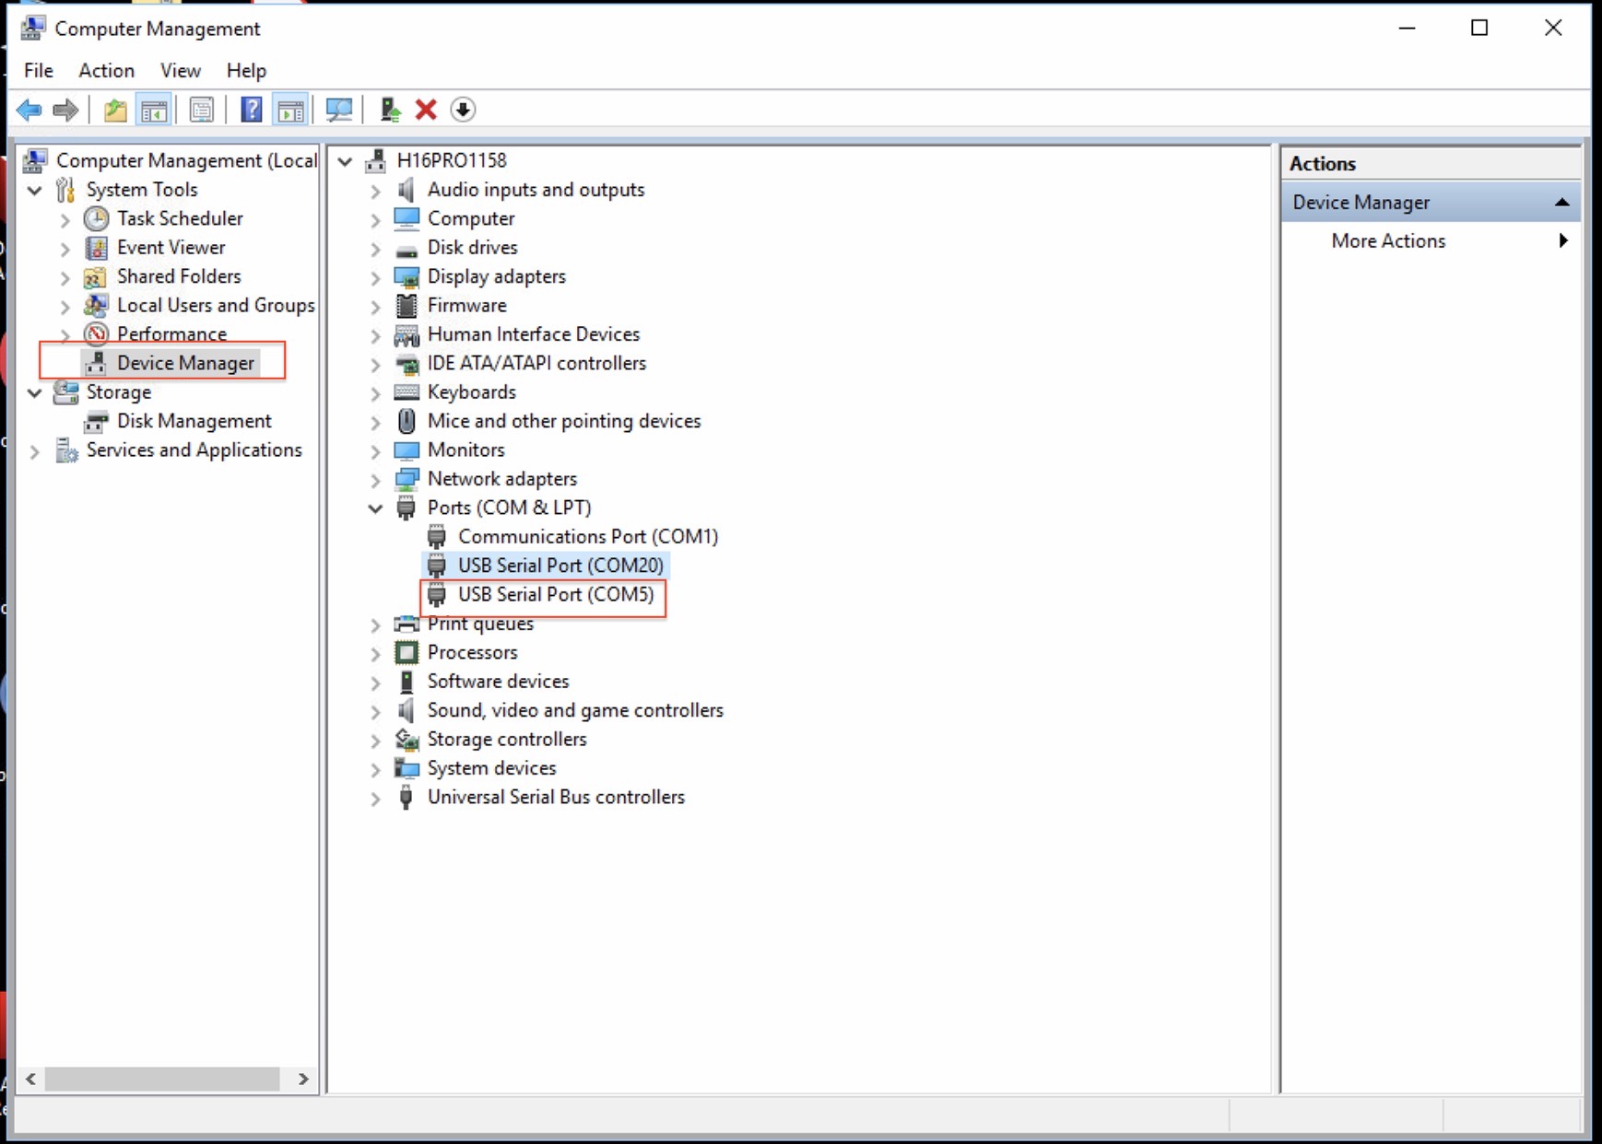The width and height of the screenshot is (1602, 1144).
Task: Click the left pane scroll-right arrow
Action: click(x=303, y=1079)
